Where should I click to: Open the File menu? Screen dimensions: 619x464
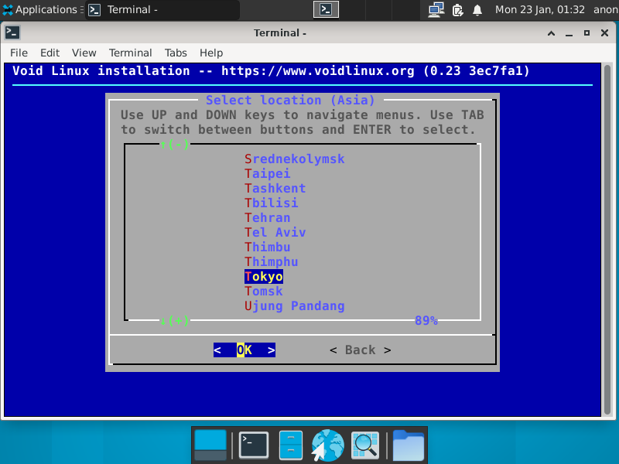[19, 53]
